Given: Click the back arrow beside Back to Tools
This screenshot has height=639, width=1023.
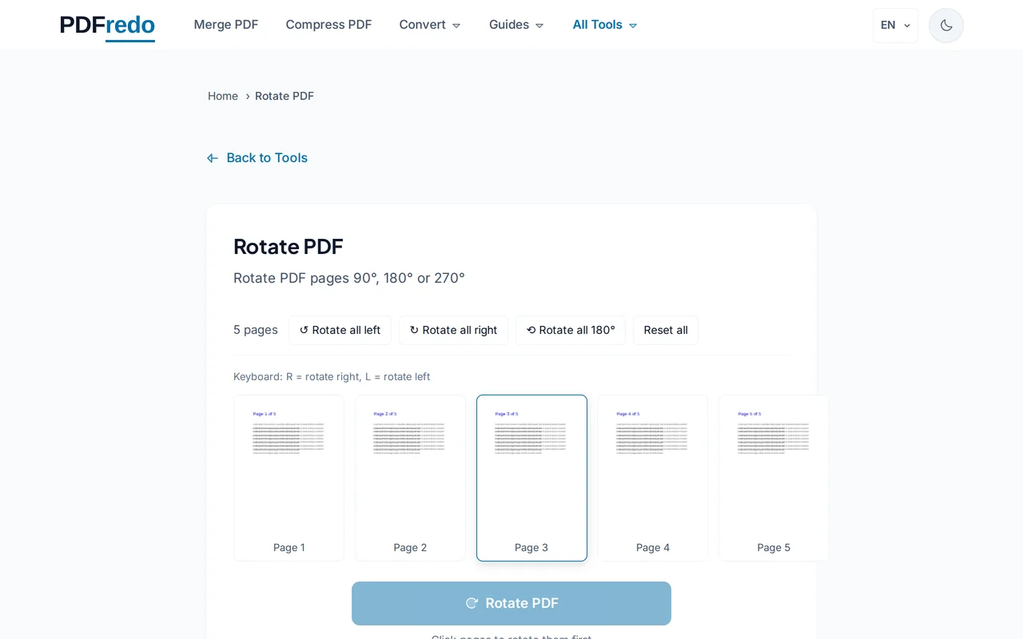Looking at the screenshot, I should (212, 157).
